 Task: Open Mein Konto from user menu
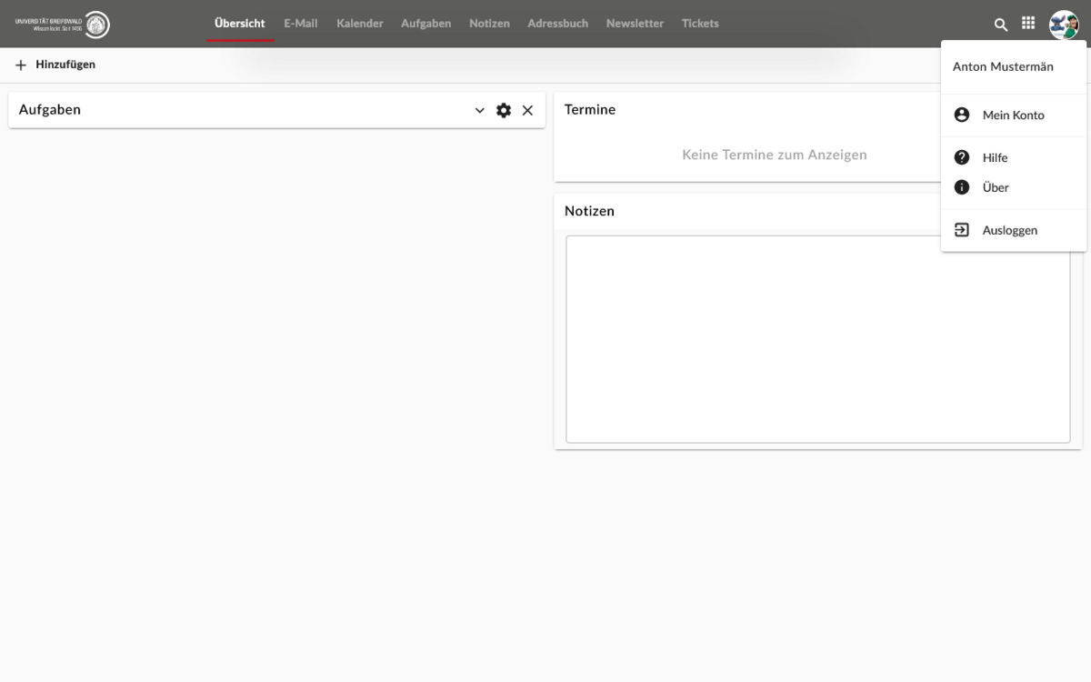tap(1013, 115)
